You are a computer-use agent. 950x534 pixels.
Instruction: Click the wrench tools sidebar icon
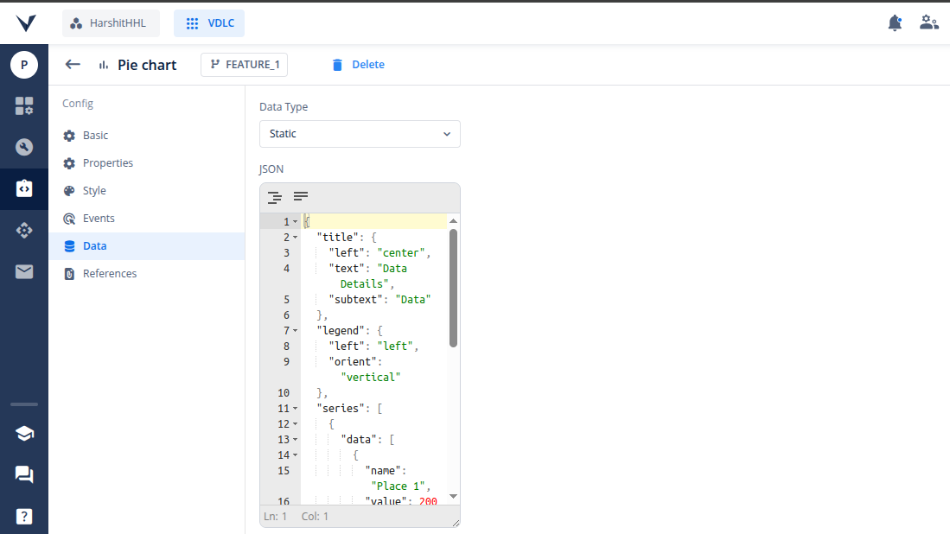[x=24, y=147]
